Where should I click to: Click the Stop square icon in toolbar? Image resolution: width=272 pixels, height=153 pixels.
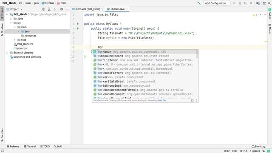tap(251, 3)
